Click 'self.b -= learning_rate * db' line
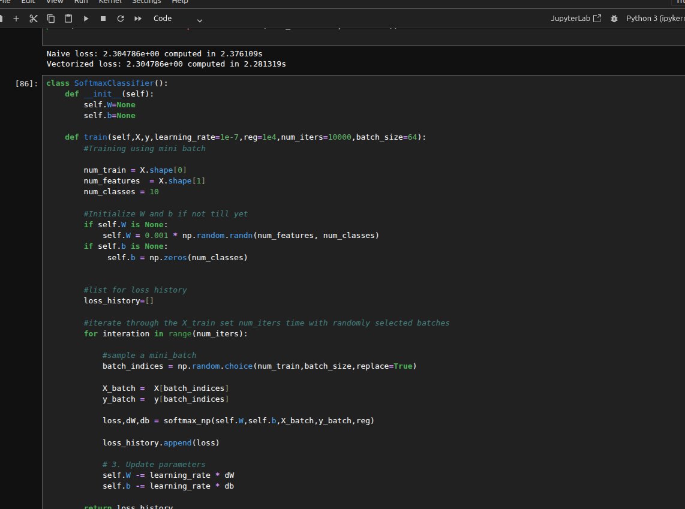 168,486
